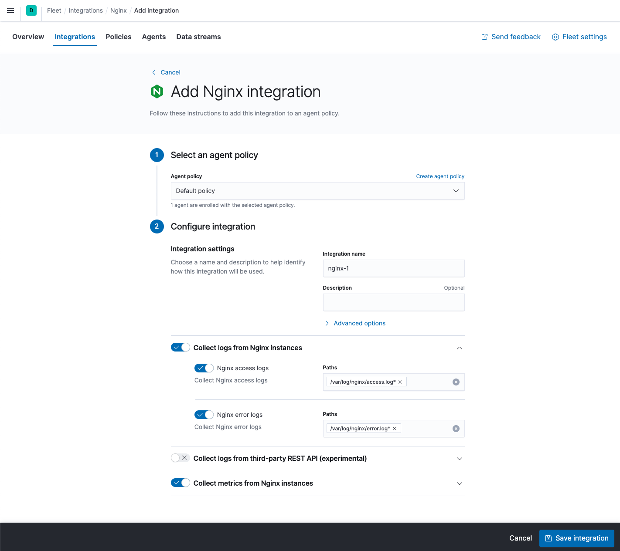Remove the /var/log/nginx/error.log* path badge
Image resolution: width=620 pixels, height=551 pixels.
[394, 428]
